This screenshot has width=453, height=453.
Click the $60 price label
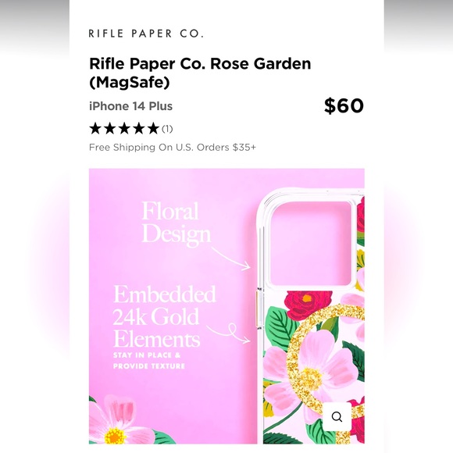[x=344, y=105]
